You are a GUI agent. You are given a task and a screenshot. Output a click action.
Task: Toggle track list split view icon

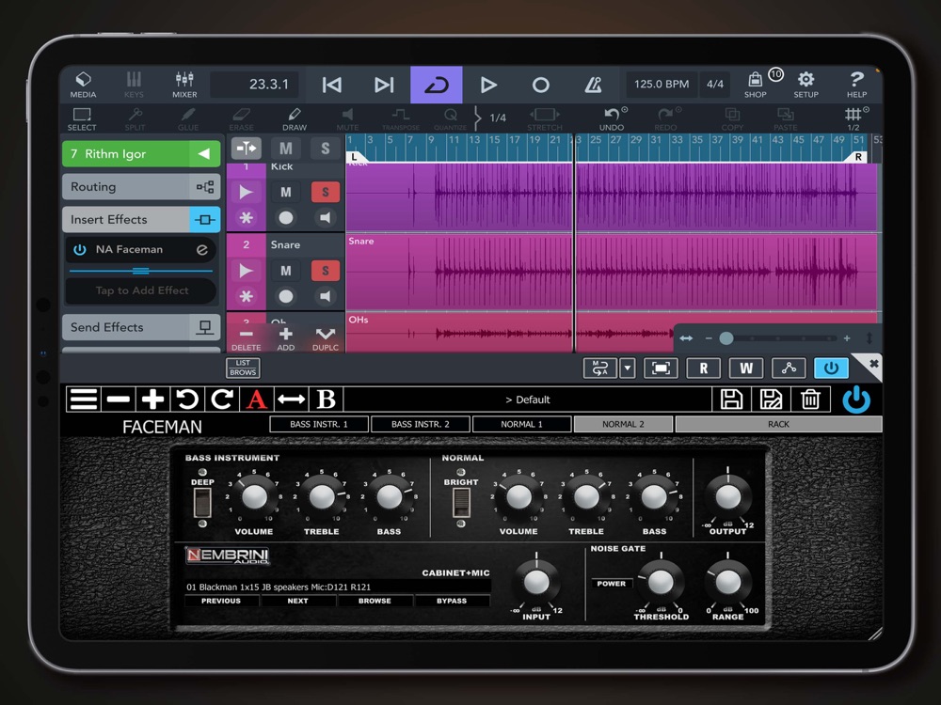point(246,149)
